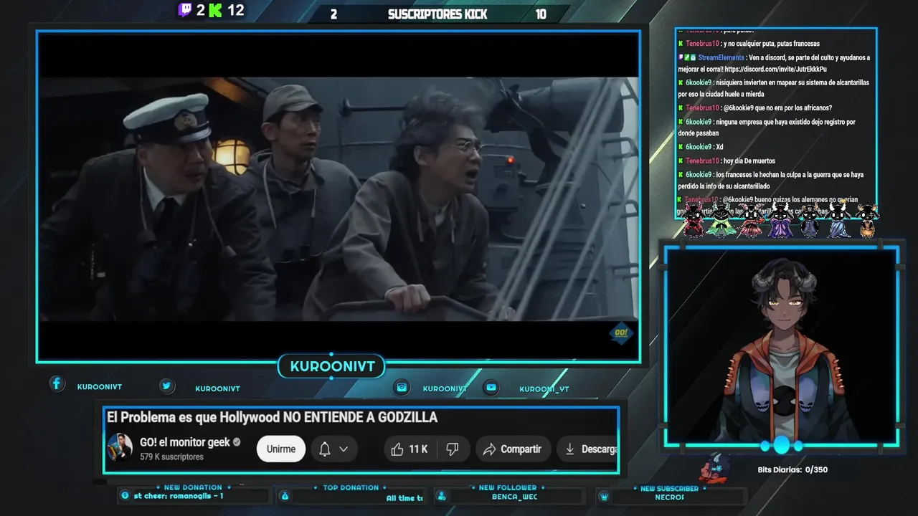
Task: Click the BENCA_WEC new follower name
Action: (514, 497)
